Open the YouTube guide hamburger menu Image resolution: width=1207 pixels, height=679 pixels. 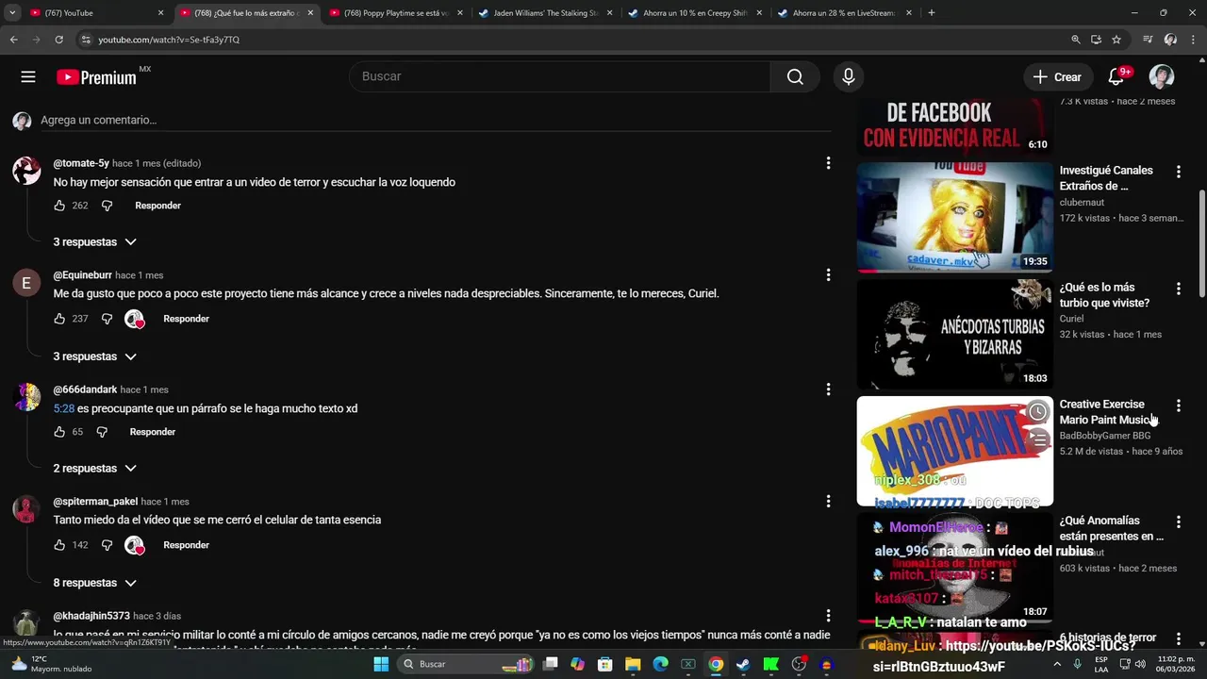[28, 77]
